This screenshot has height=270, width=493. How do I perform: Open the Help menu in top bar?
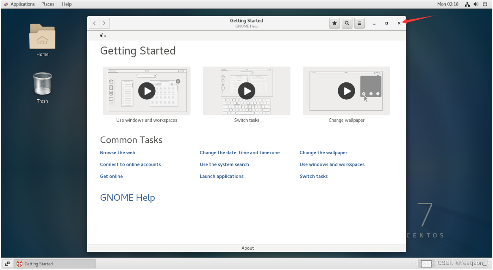[67, 4]
